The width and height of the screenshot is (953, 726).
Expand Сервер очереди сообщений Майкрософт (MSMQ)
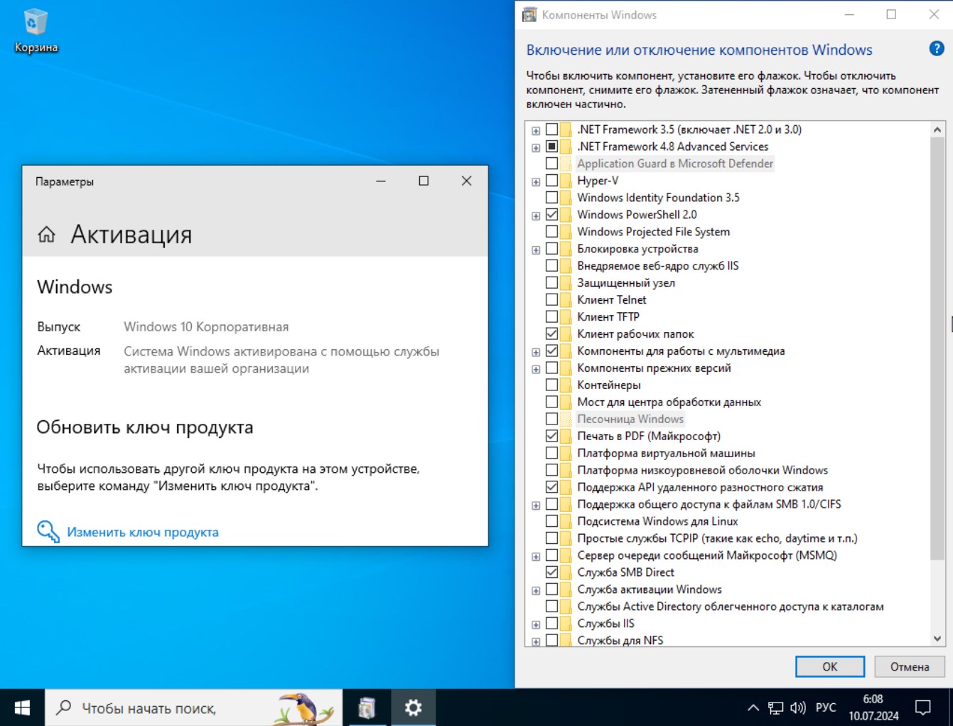tap(536, 557)
